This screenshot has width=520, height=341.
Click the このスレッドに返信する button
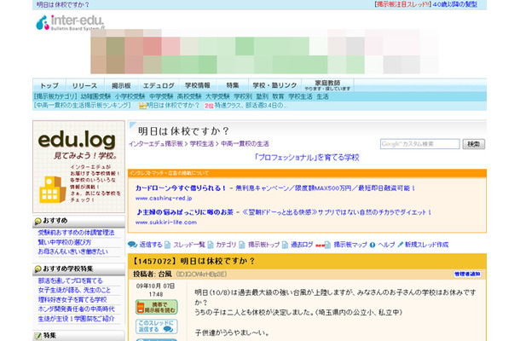tap(156, 326)
